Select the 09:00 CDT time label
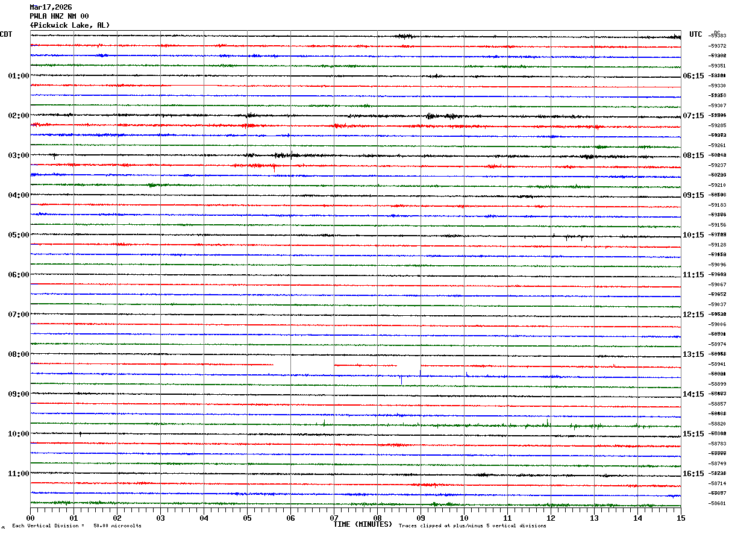This screenshot has height=534, width=729. (19, 394)
